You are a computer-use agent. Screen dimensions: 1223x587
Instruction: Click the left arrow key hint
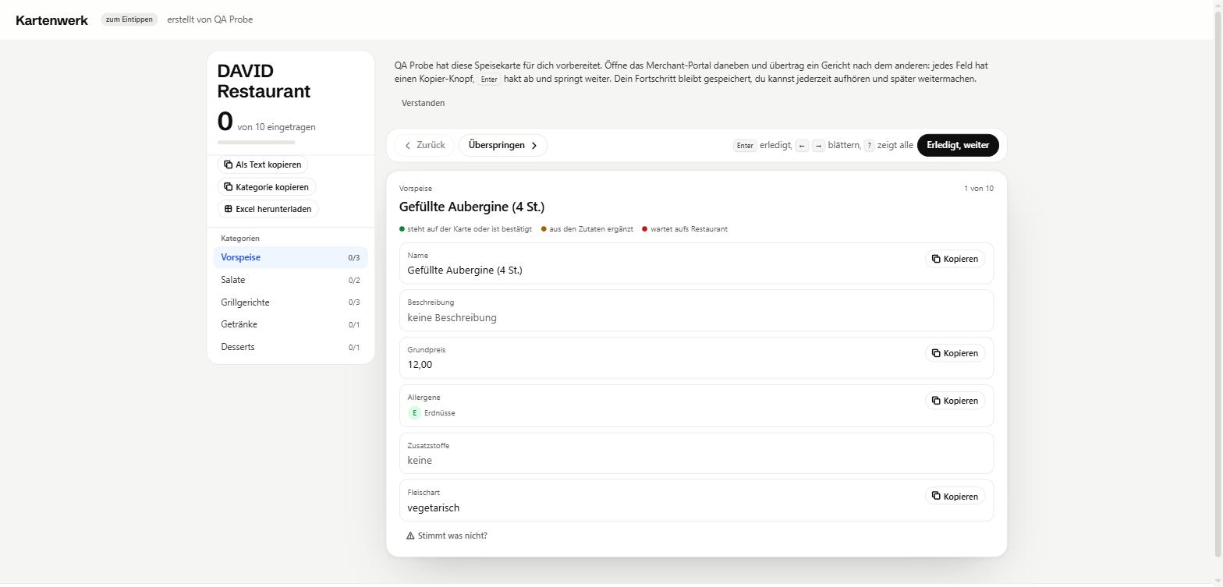coord(802,146)
